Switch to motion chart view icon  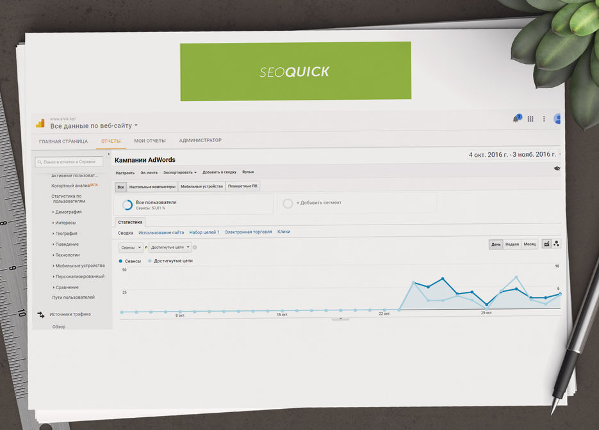pyautogui.click(x=556, y=244)
